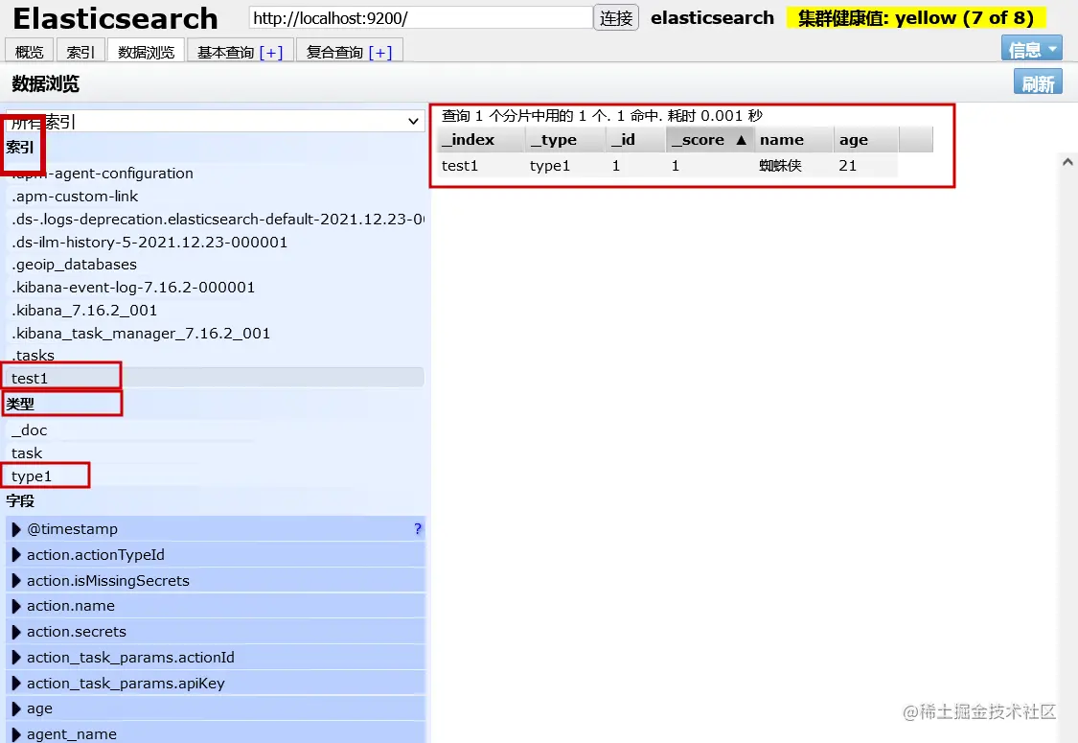Screen dimensions: 1078x743
Task: Click the cluster health yellow status
Action: coord(916,18)
